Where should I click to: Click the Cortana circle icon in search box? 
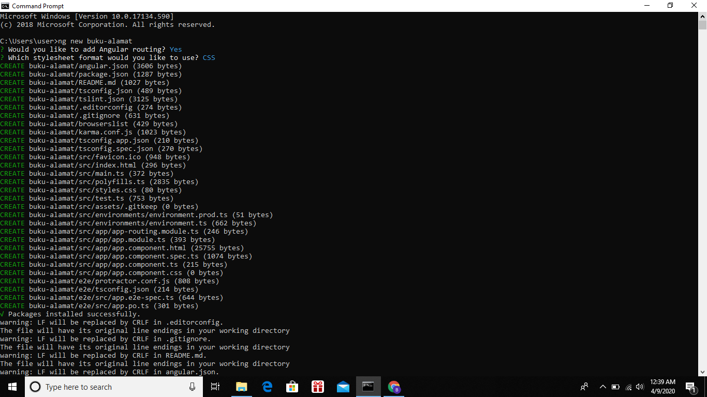(x=35, y=387)
